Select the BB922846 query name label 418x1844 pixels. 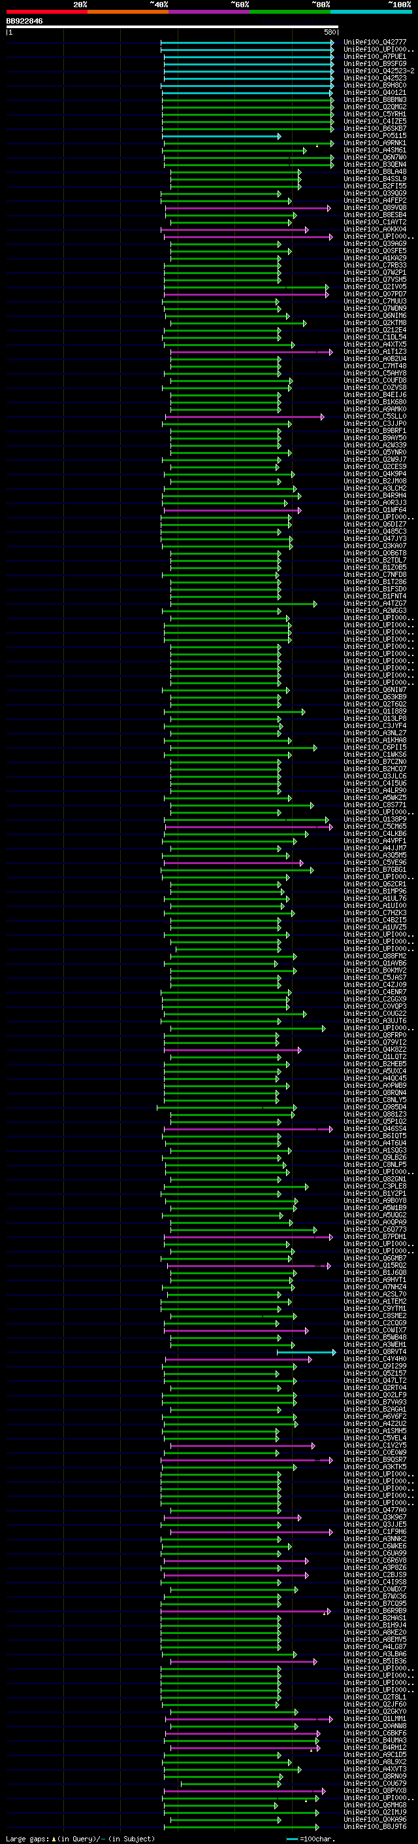tap(24, 21)
